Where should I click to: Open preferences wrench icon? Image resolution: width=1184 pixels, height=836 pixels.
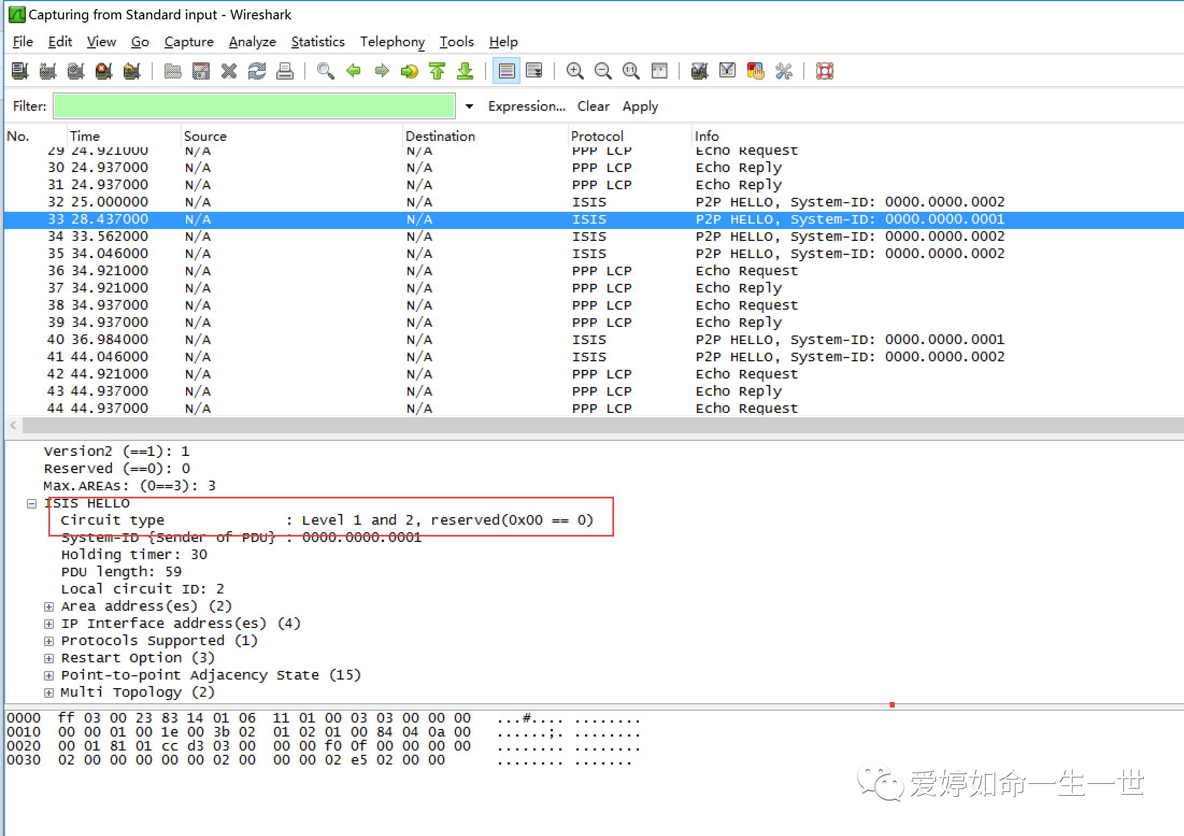point(783,71)
